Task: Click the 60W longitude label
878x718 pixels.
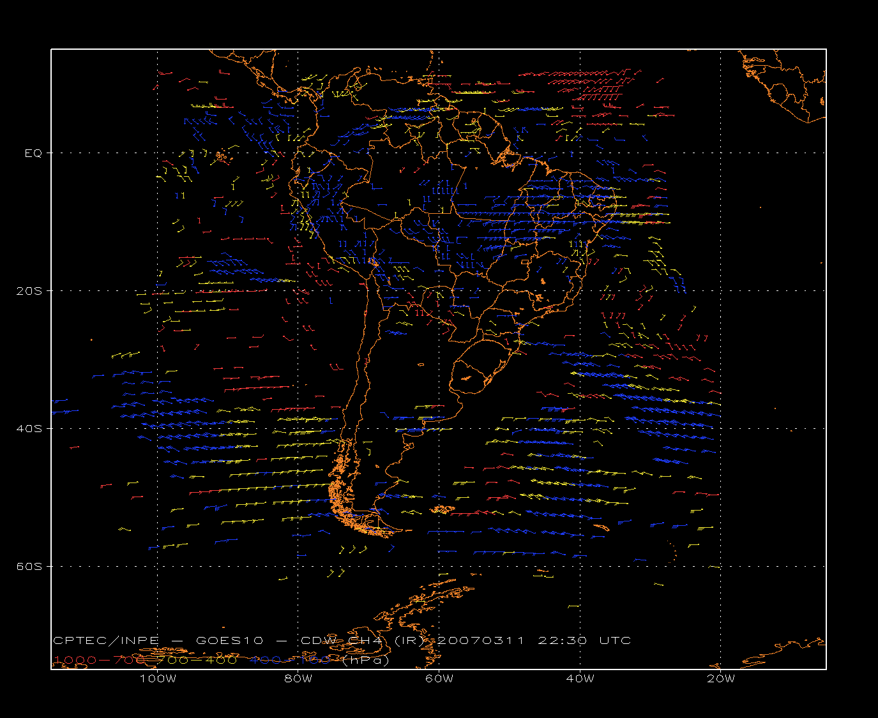Action: pos(439,679)
